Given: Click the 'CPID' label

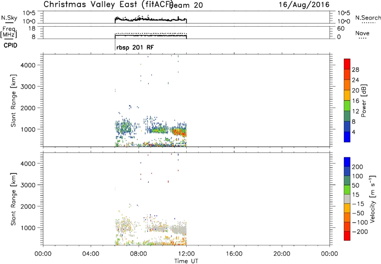Looking at the screenshot, I should point(10,45).
